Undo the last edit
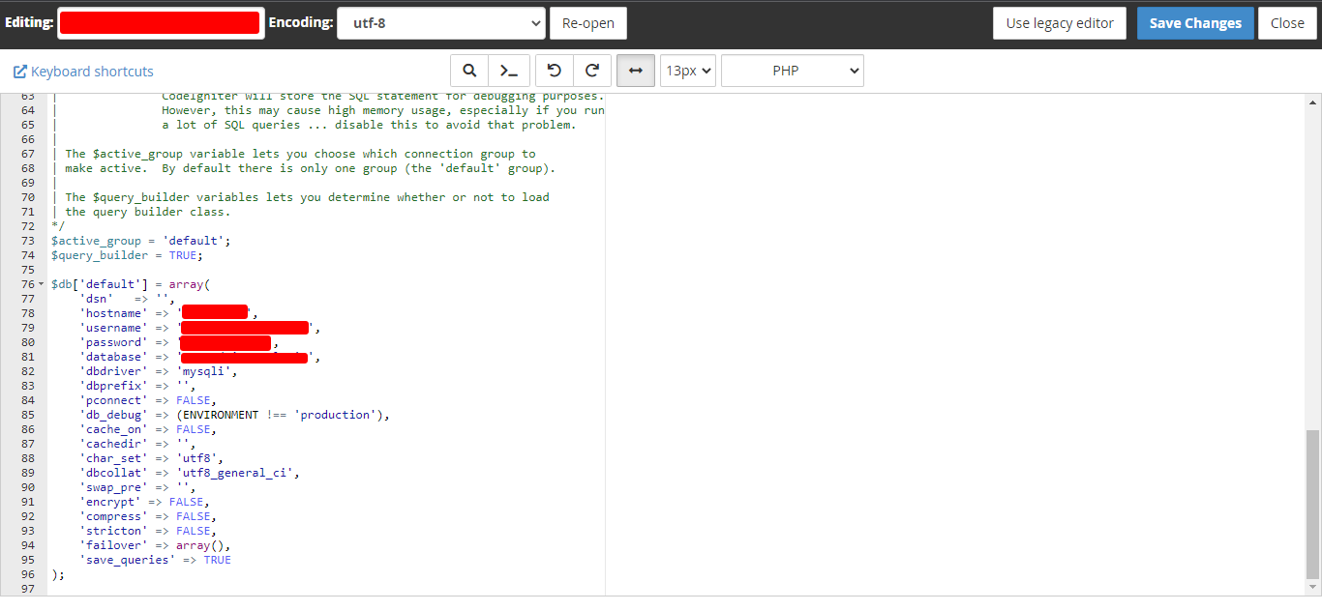Screen dimensions: 1322x611 tap(555, 71)
